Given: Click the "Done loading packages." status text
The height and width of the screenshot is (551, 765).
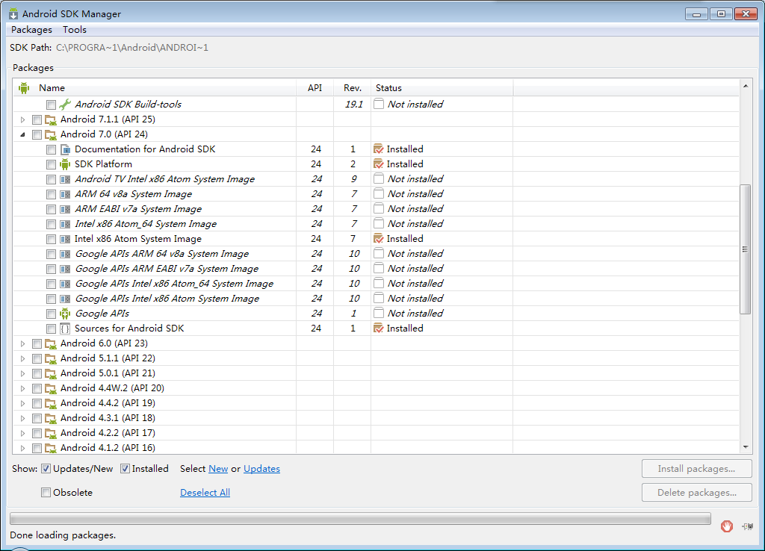Looking at the screenshot, I should tap(63, 535).
